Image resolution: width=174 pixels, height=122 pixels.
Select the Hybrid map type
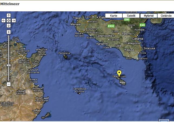[149, 16]
